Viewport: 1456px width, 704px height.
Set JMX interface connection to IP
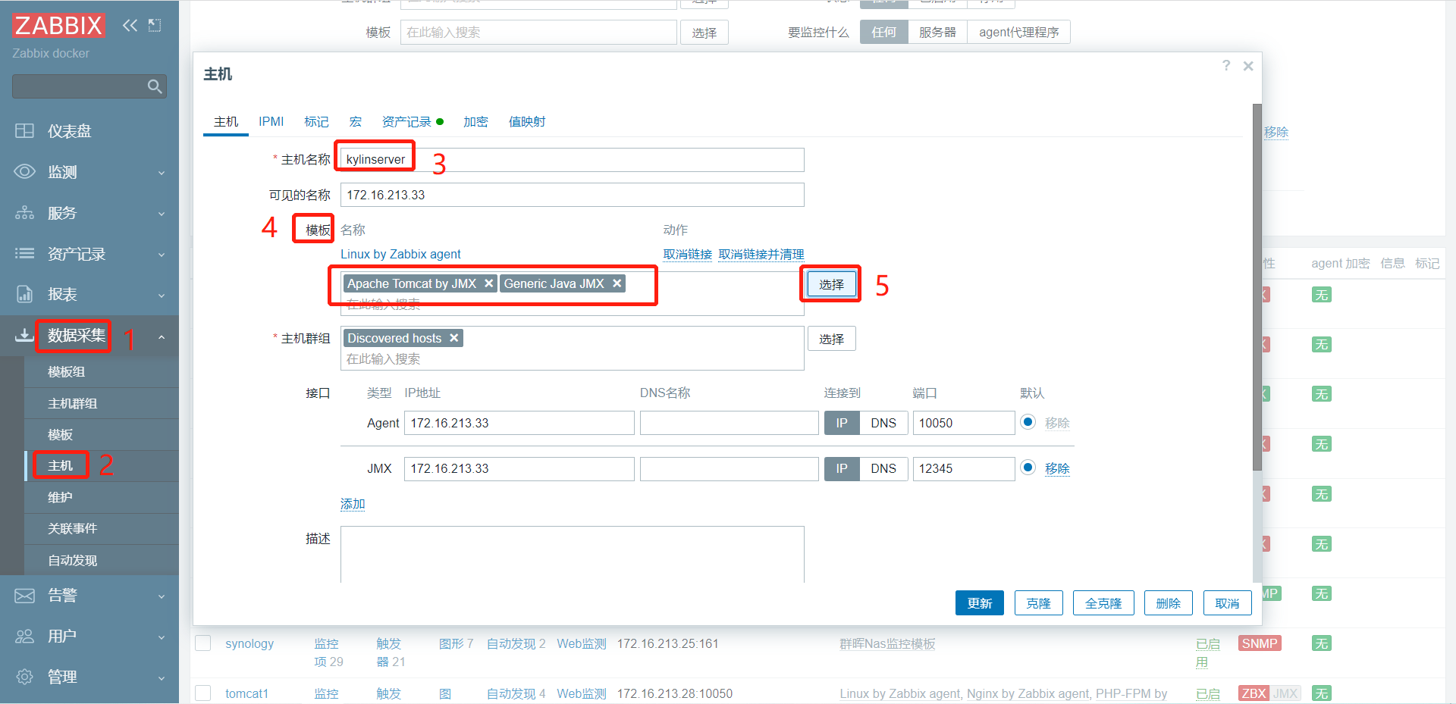pos(842,468)
